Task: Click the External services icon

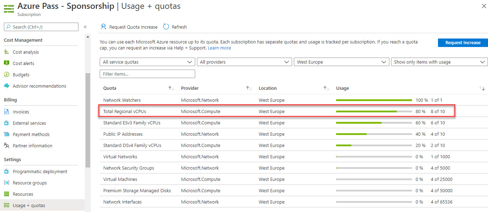Action: tap(6, 123)
